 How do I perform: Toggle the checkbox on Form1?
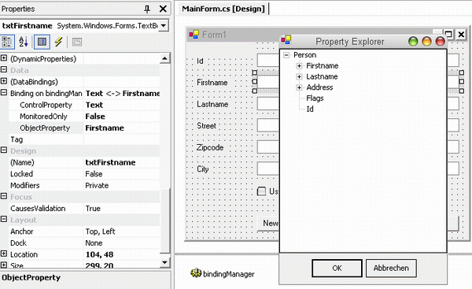click(x=262, y=191)
